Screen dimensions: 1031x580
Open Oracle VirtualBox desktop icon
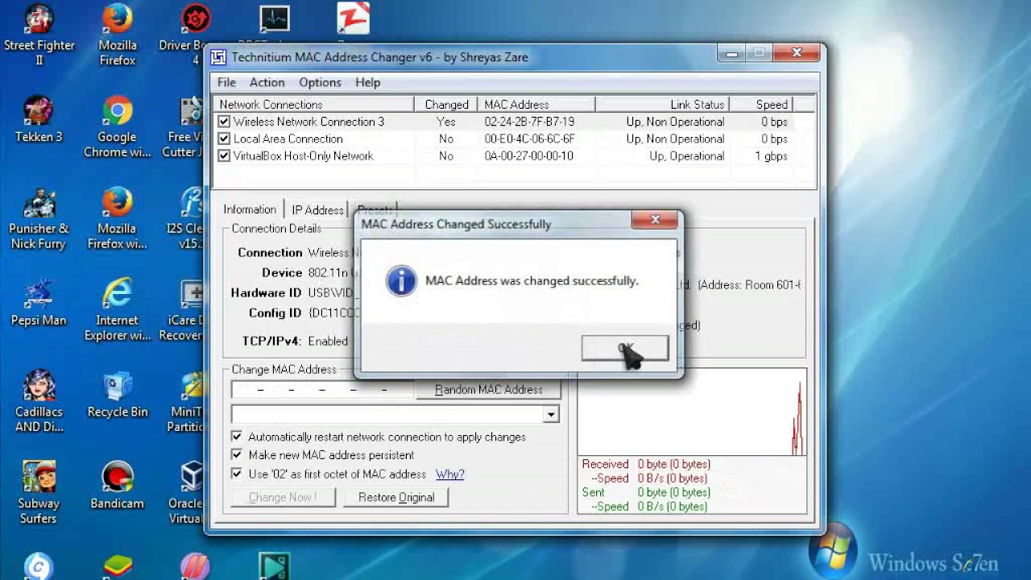click(x=187, y=493)
